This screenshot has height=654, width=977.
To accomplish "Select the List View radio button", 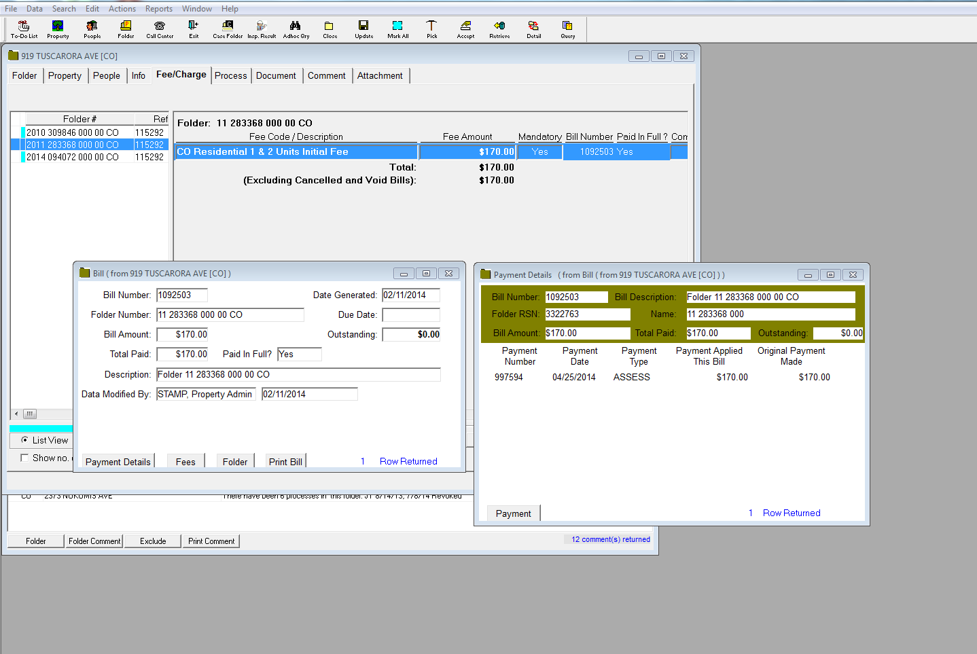I will pyautogui.click(x=25, y=440).
